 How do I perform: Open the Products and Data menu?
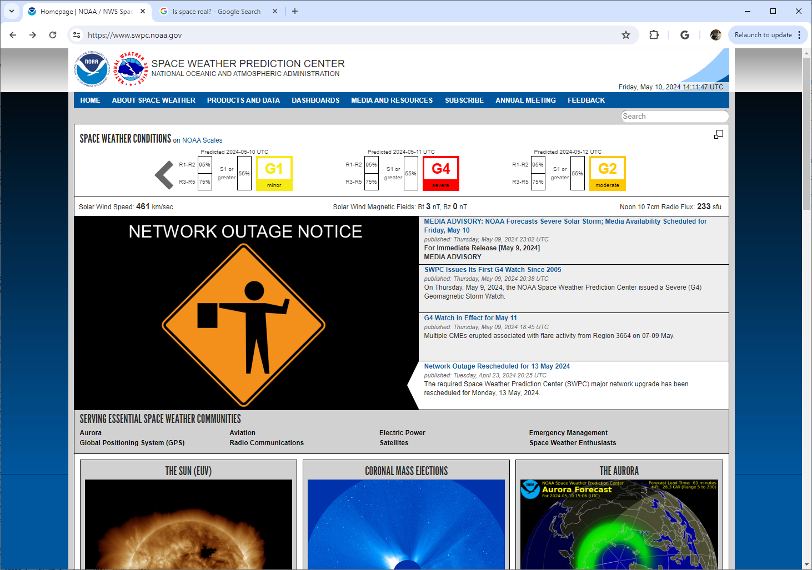(x=243, y=100)
